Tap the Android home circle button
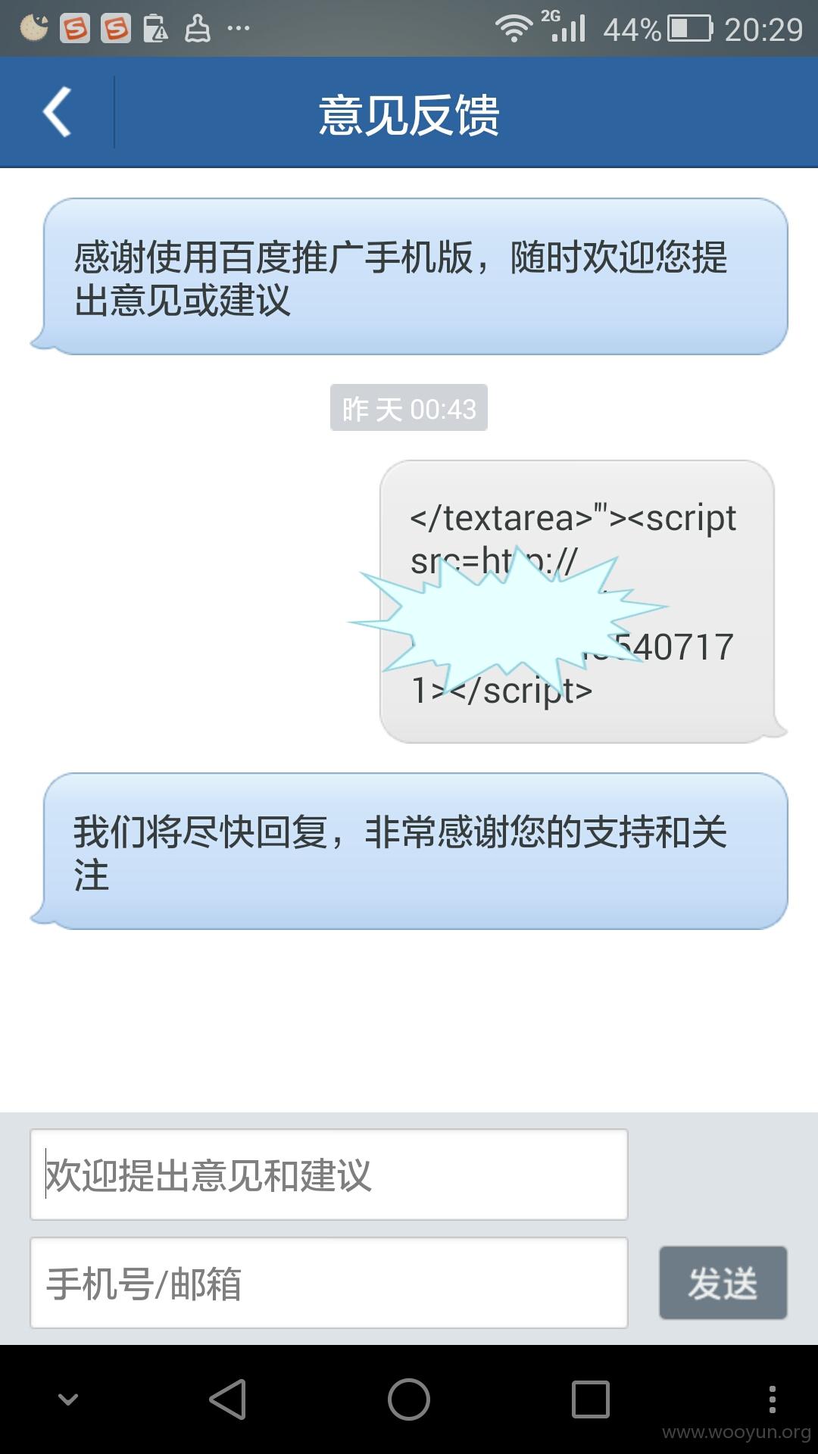Viewport: 818px width, 1454px height. pos(409,1399)
